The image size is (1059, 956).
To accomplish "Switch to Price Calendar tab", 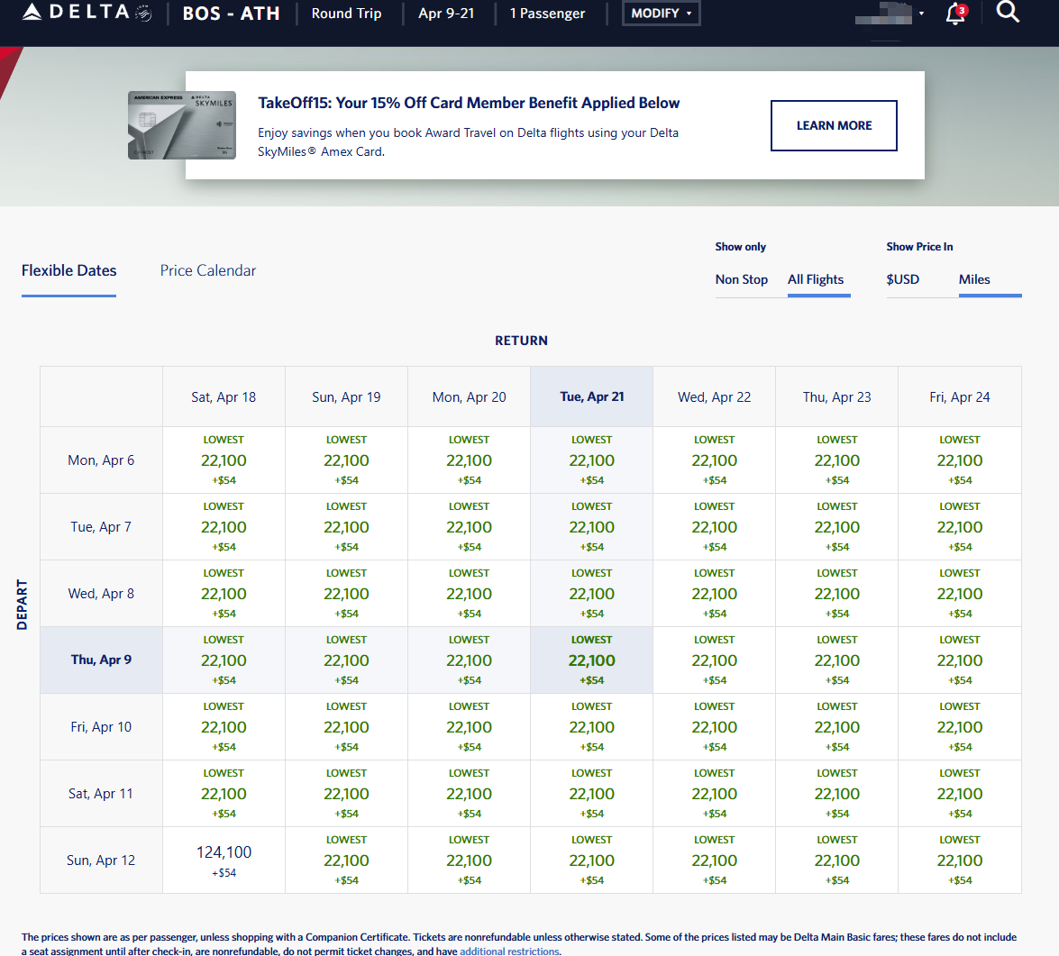I will tap(208, 270).
